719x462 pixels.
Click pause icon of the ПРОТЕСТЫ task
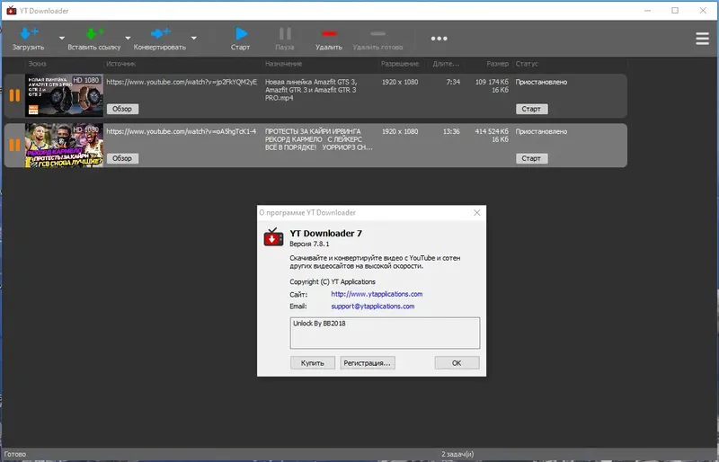tap(14, 145)
